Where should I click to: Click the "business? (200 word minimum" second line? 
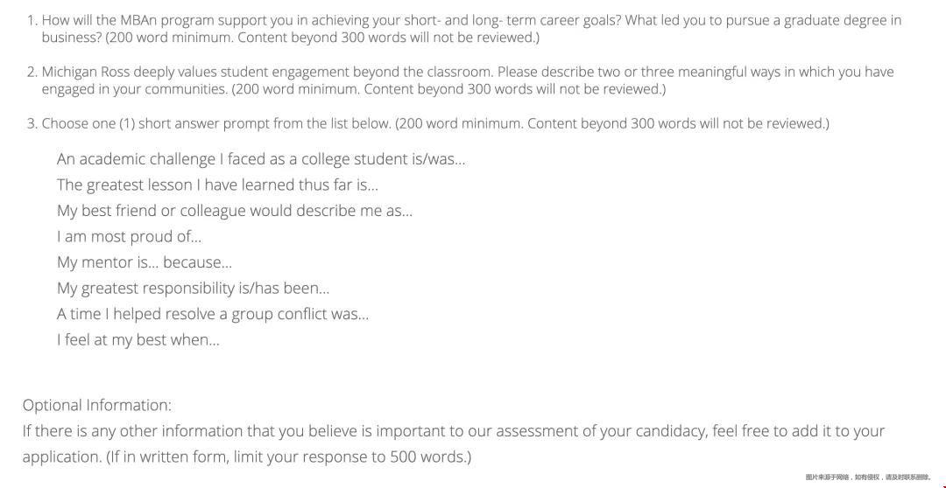(290, 38)
